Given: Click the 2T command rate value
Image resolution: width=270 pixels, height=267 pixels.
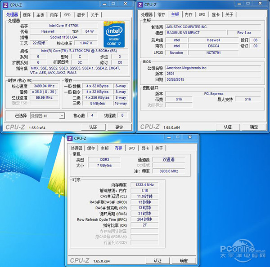Looking at the screenshot, I should click(x=144, y=225).
